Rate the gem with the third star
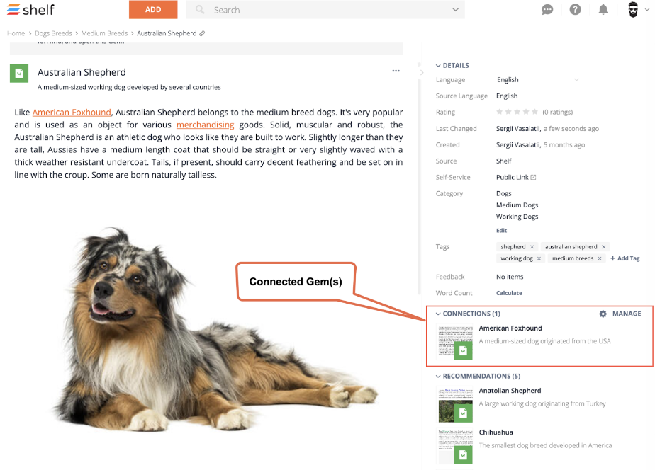This screenshot has height=470, width=655. pyautogui.click(x=517, y=112)
